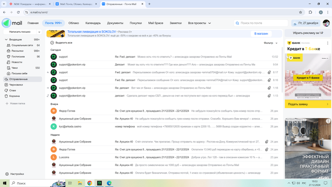
Task: Expand the Все проекты menu
Action: click(x=199, y=23)
